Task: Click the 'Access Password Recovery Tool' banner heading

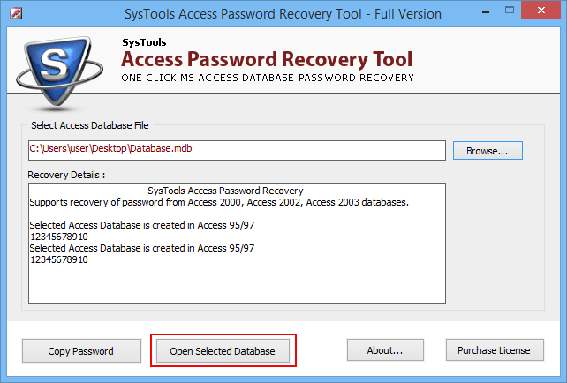Action: click(267, 59)
